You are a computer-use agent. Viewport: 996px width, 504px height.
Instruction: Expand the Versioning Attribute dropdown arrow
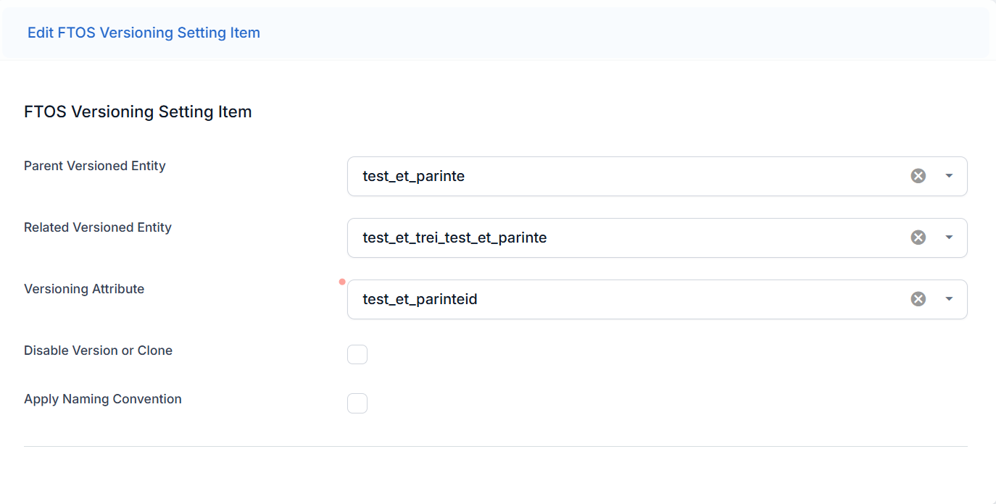click(949, 299)
